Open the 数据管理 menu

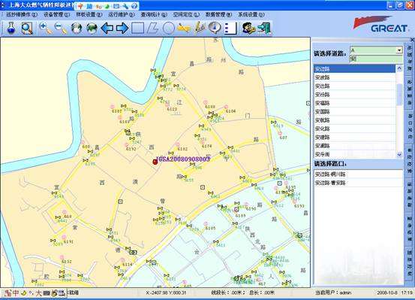coord(218,14)
